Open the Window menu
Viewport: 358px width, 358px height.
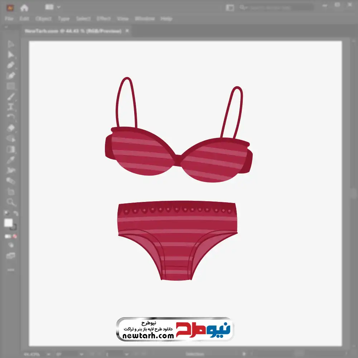145,19
